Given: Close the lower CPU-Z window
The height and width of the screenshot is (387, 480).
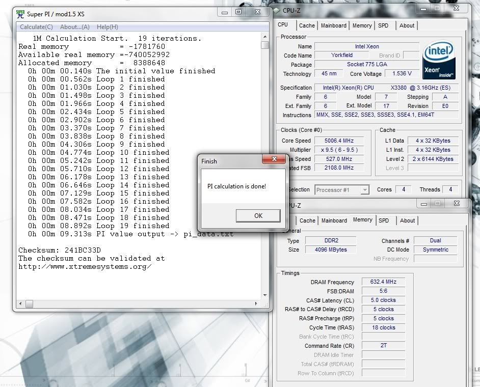Looking at the screenshot, I should [x=457, y=204].
